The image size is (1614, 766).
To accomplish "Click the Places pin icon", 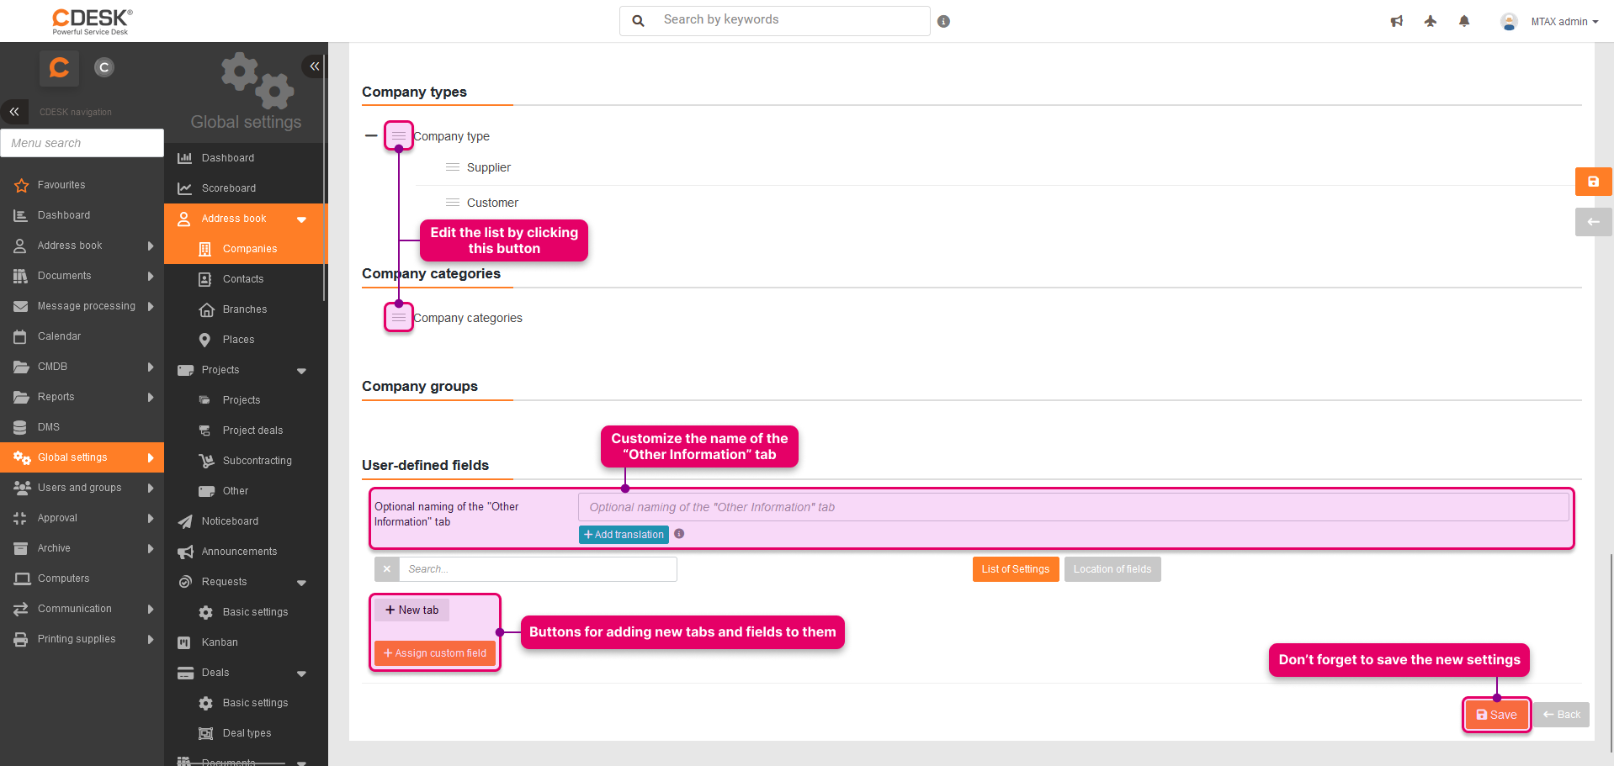I will (x=205, y=340).
